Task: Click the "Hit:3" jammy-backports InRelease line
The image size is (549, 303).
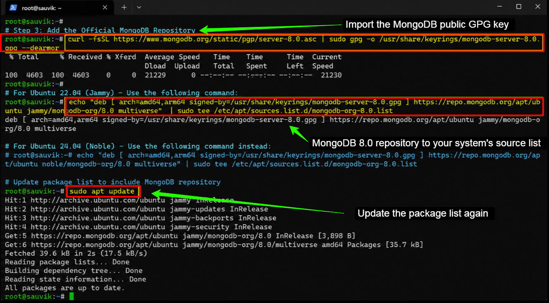Action: tap(141, 218)
